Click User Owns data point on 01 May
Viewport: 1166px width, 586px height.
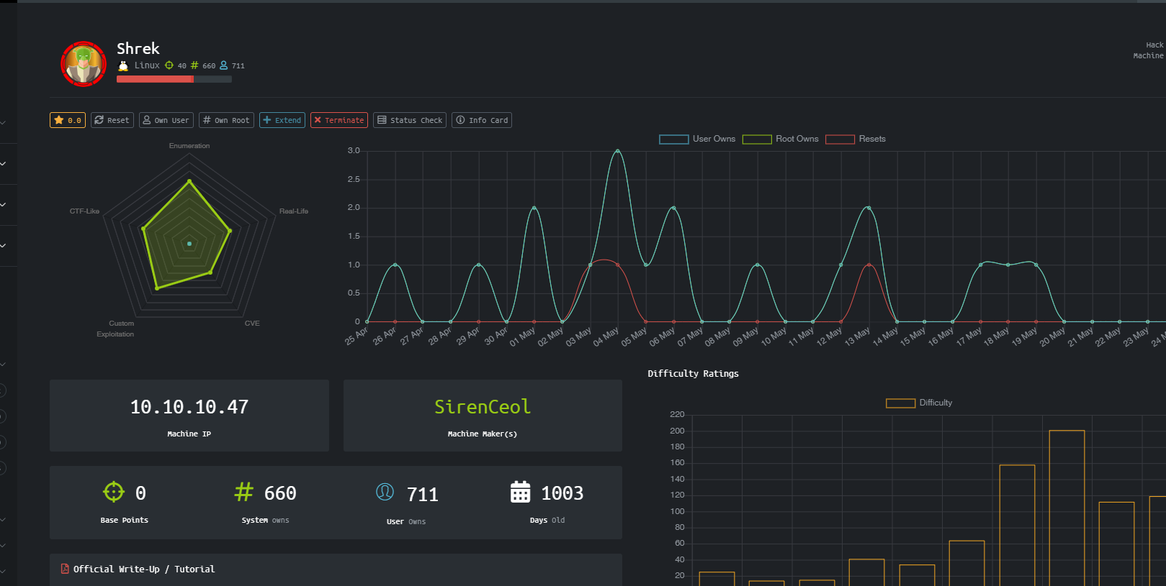coord(534,208)
